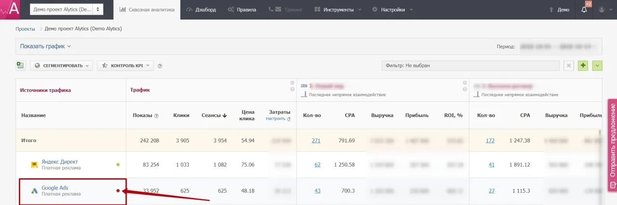
Task: Open the notifications bell icon
Action: click(x=584, y=10)
